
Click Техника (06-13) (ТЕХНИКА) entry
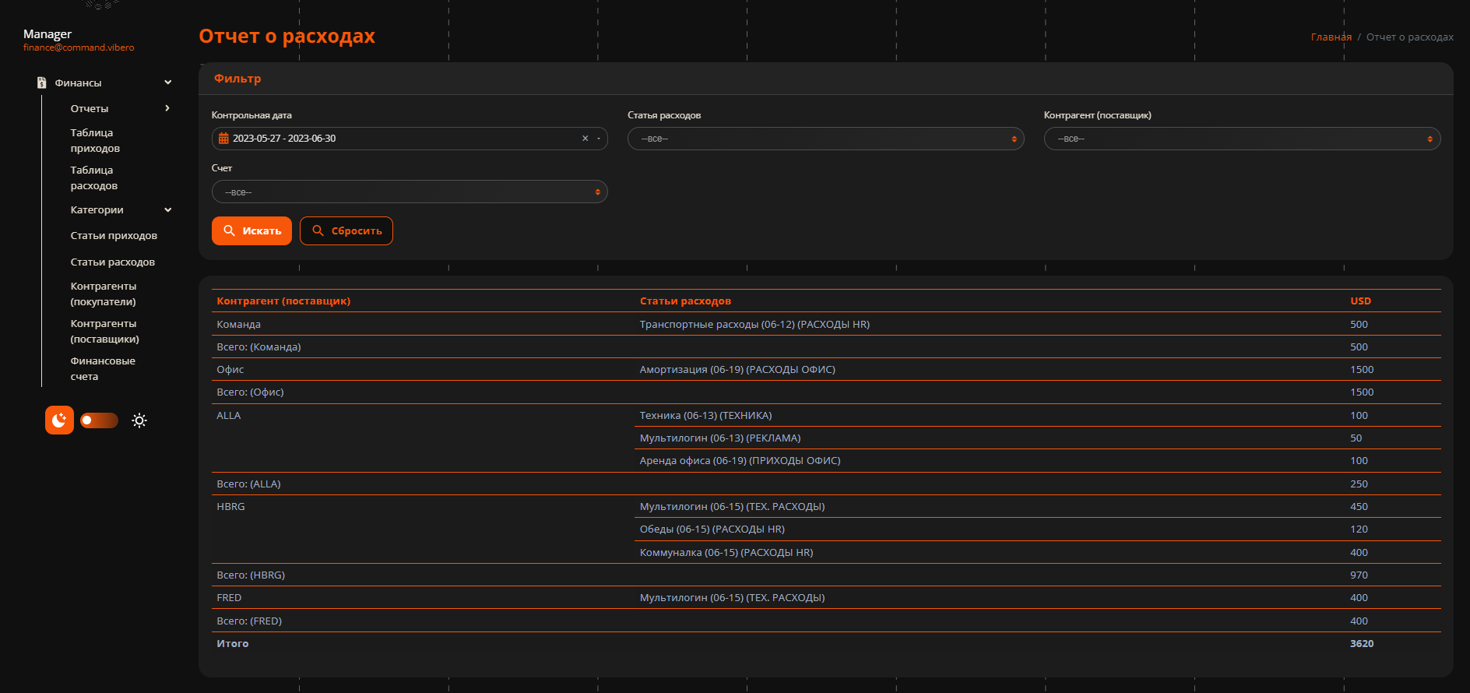705,415
